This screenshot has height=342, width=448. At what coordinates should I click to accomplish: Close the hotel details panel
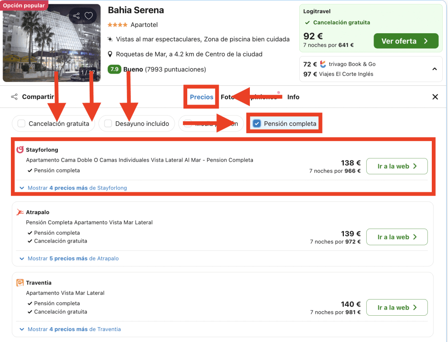pos(435,97)
